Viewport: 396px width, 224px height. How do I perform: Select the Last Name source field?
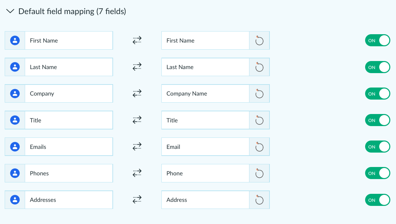click(x=69, y=67)
